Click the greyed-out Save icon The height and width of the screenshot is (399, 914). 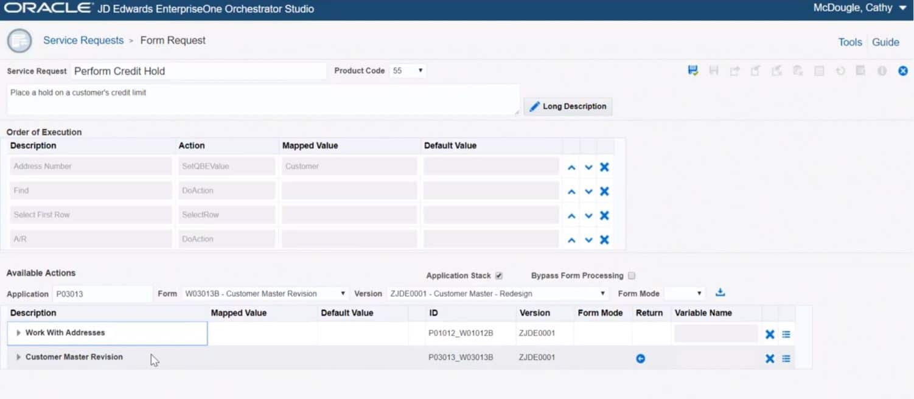714,71
